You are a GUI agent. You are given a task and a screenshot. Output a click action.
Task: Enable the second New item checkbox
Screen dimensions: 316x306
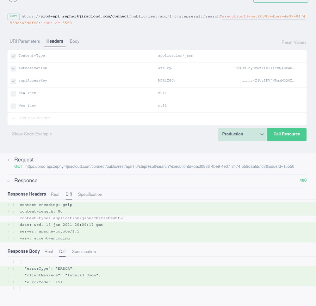13,106
